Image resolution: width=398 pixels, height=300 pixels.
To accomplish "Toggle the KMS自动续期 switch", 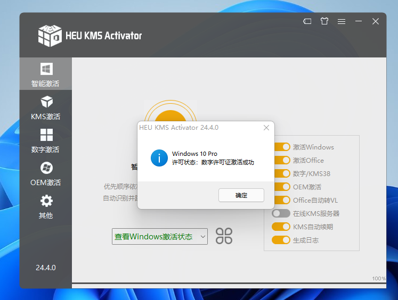I will point(281,227).
